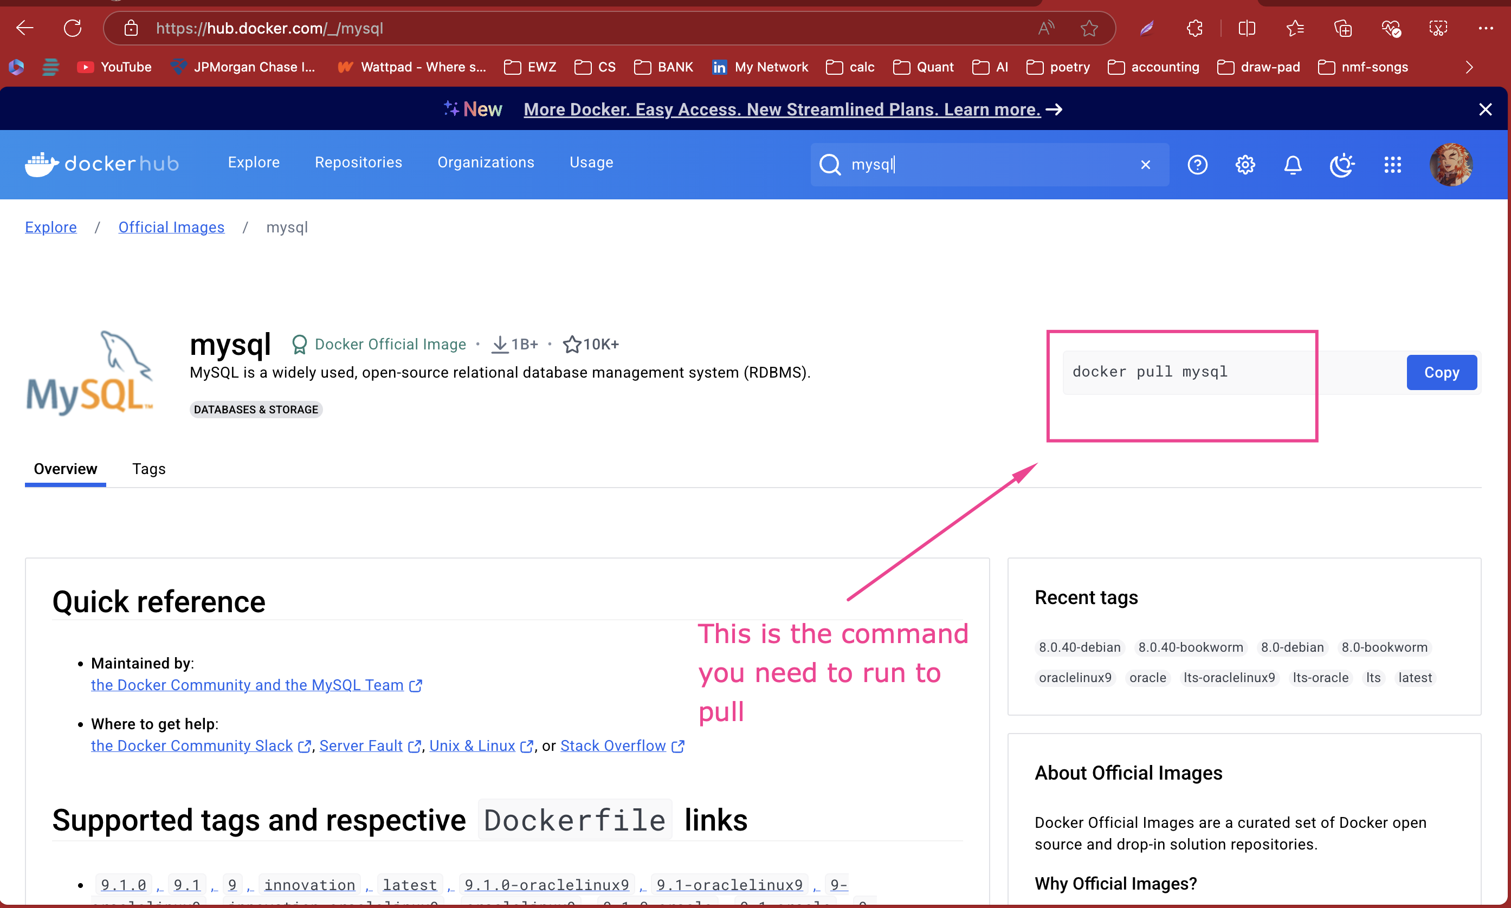Click the MySQL dolphin logo image
This screenshot has width=1511, height=908.
tap(89, 373)
